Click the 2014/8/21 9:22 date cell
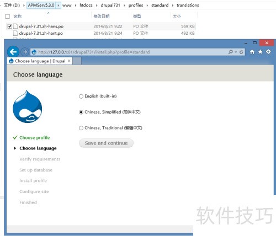This screenshot has height=236, width=276. pos(108,26)
